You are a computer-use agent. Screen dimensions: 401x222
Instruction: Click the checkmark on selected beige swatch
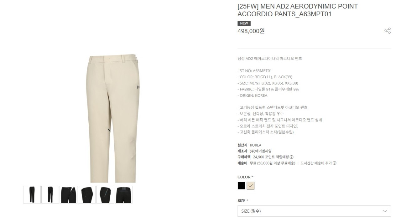coord(250,186)
